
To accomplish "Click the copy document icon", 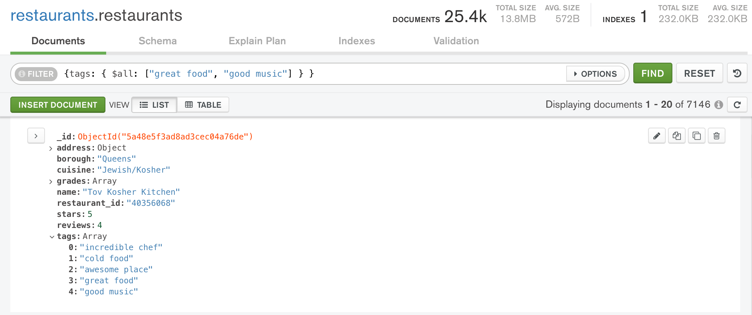I will click(676, 136).
